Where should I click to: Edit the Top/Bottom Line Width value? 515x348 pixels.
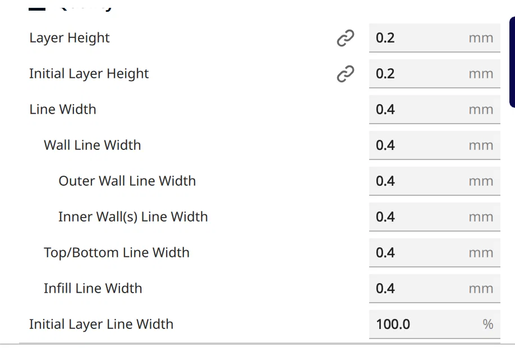pyautogui.click(x=421, y=253)
